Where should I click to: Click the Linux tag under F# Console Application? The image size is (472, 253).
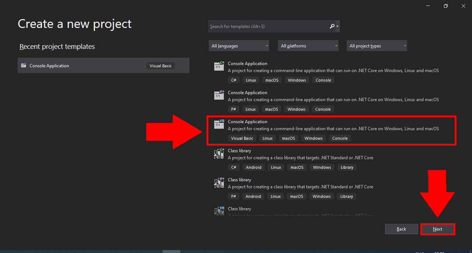251,109
